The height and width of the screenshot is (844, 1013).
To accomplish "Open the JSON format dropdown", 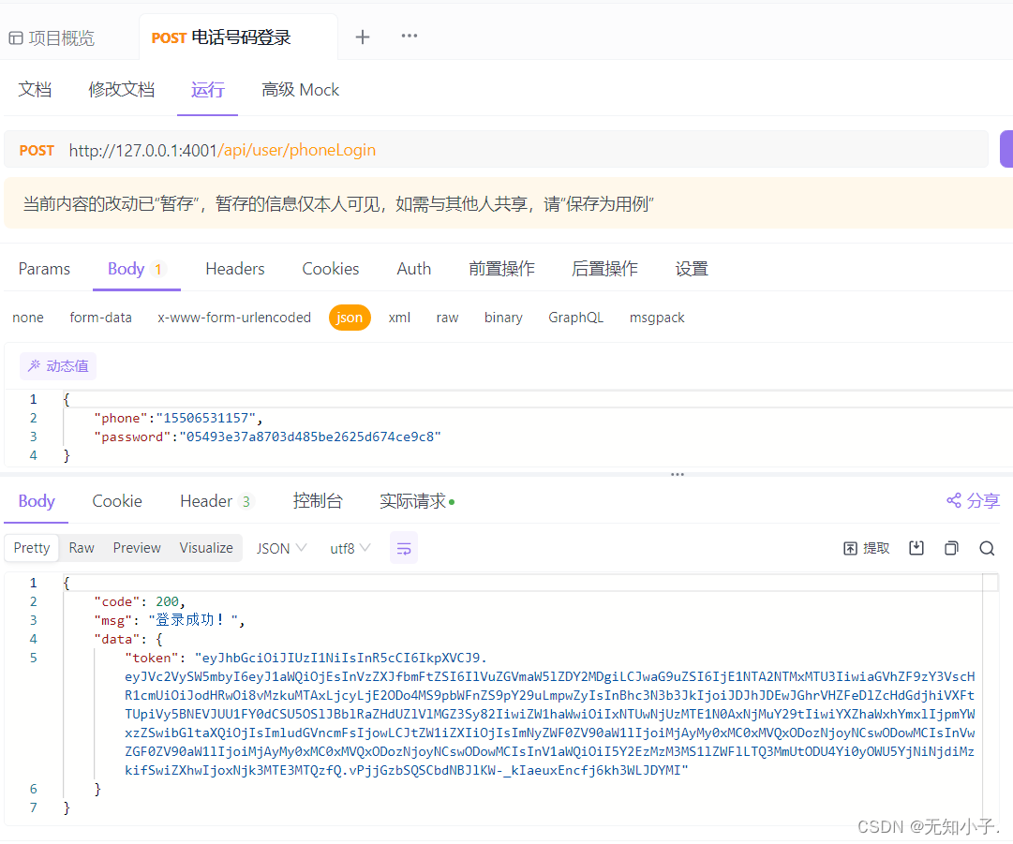I will 280,548.
